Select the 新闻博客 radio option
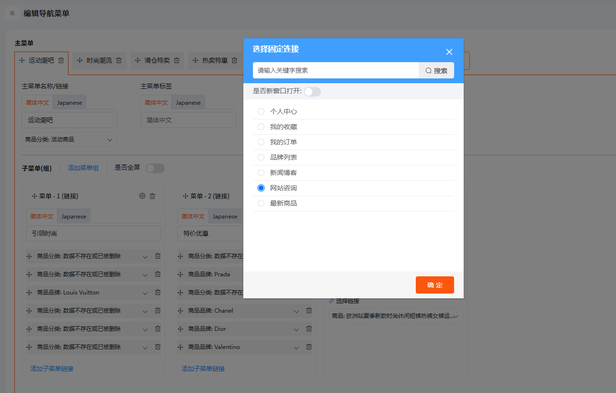 pos(261,173)
